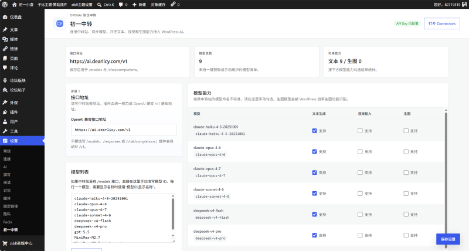469x251 pixels.
Task: Click chain link counter icon in admin bar
Action: [175, 5]
